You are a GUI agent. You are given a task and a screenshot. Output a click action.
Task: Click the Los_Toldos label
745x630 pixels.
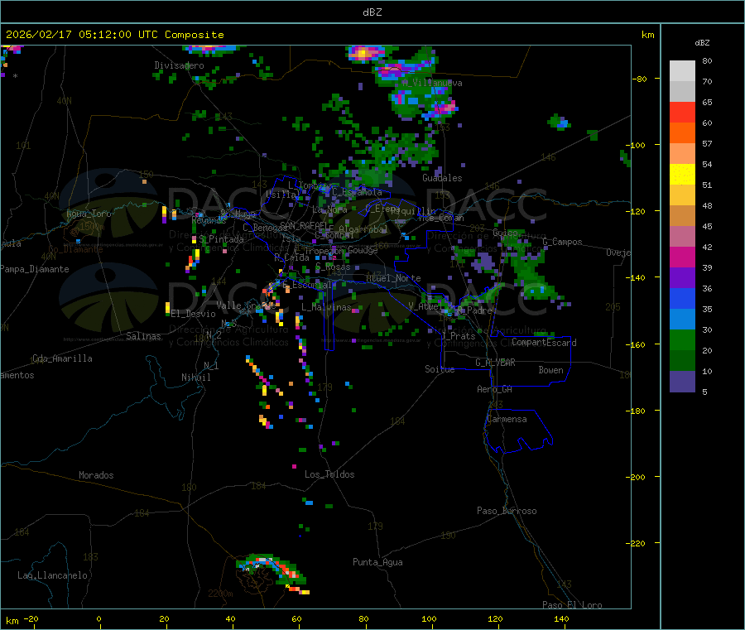pos(329,474)
